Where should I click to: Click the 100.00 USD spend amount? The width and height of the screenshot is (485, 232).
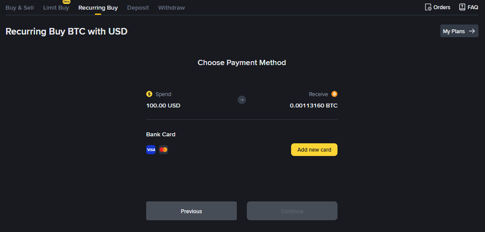tap(163, 106)
